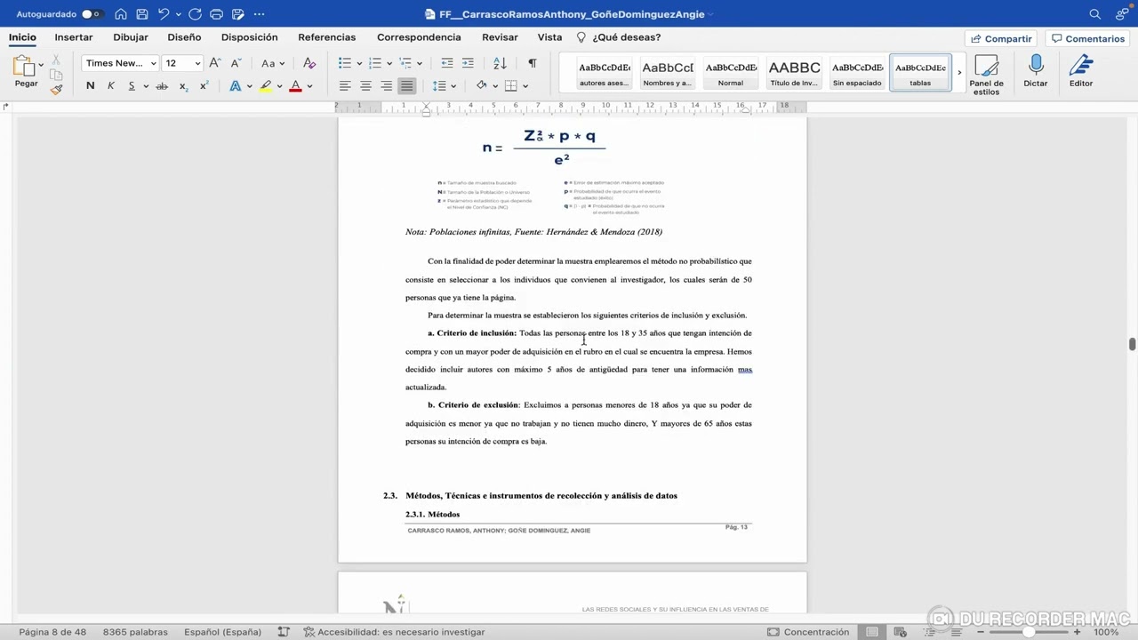Open the Aa change case dropdown
The height and width of the screenshot is (640, 1138).
point(273,63)
